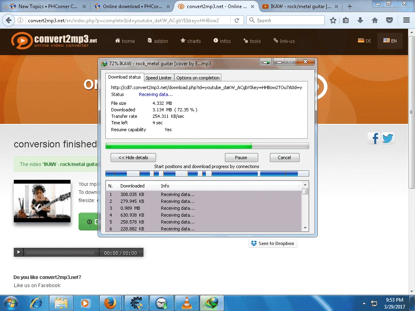Open the Firefox hamburger menu
This screenshot has height=311, width=415.
click(x=406, y=20)
